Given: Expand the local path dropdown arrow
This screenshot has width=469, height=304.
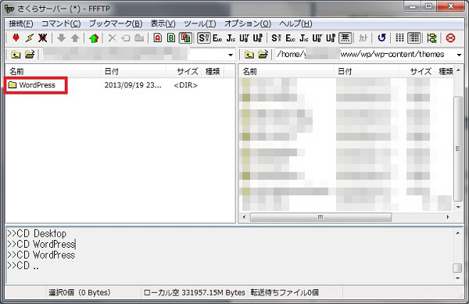Looking at the screenshot, I should click(231, 55).
